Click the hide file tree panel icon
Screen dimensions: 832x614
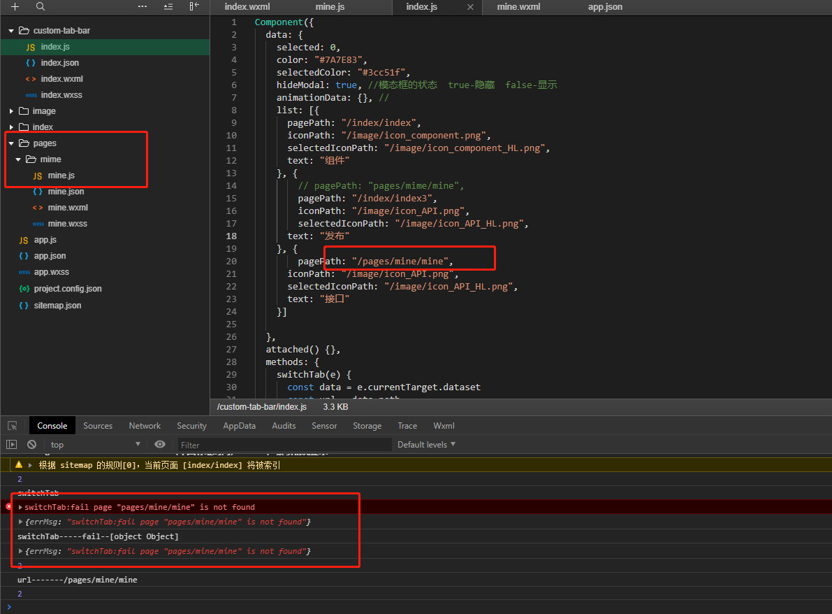(194, 6)
